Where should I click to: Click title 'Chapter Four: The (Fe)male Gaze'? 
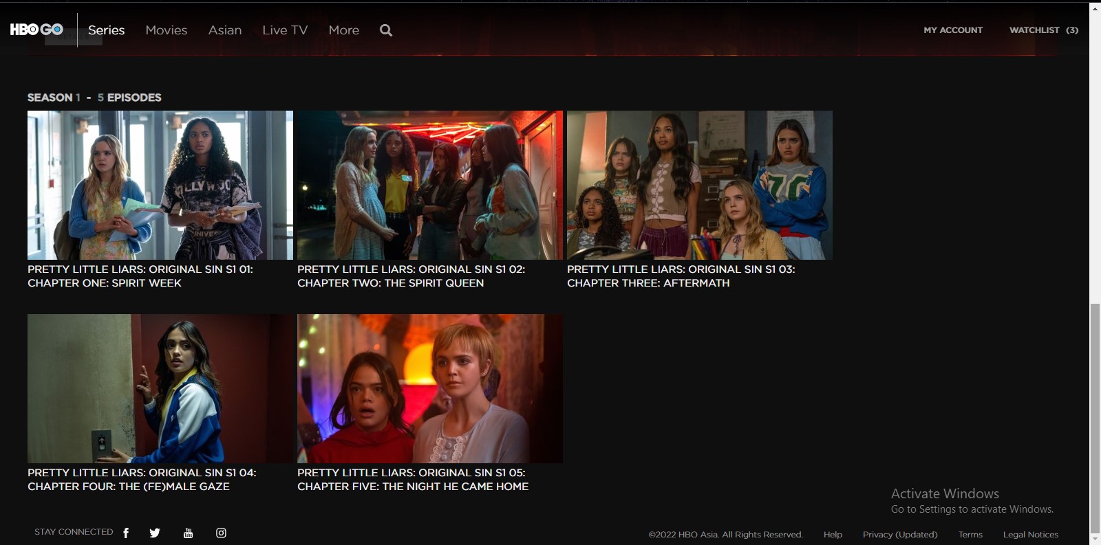point(142,480)
